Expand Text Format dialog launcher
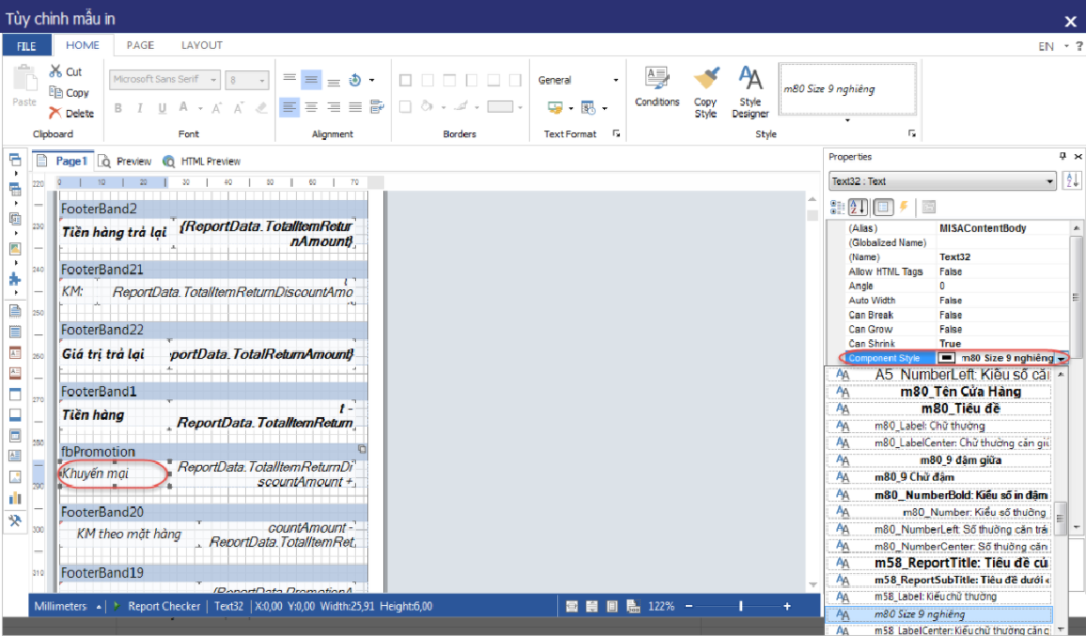Screen dimensions: 1086x636 coord(616,133)
